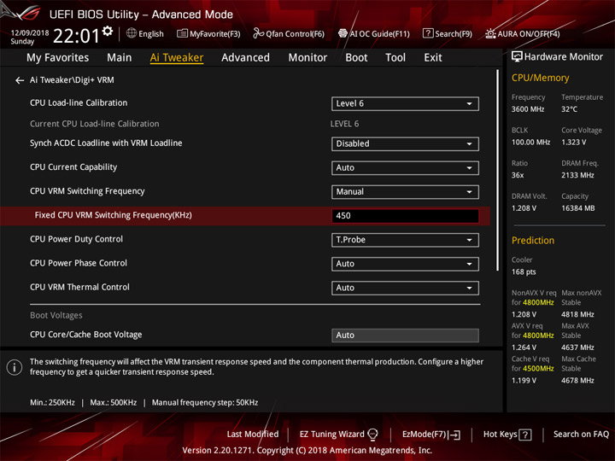This screenshot has width=615, height=461.
Task: Click the AI OC Guide brain icon
Action: pyautogui.click(x=343, y=33)
